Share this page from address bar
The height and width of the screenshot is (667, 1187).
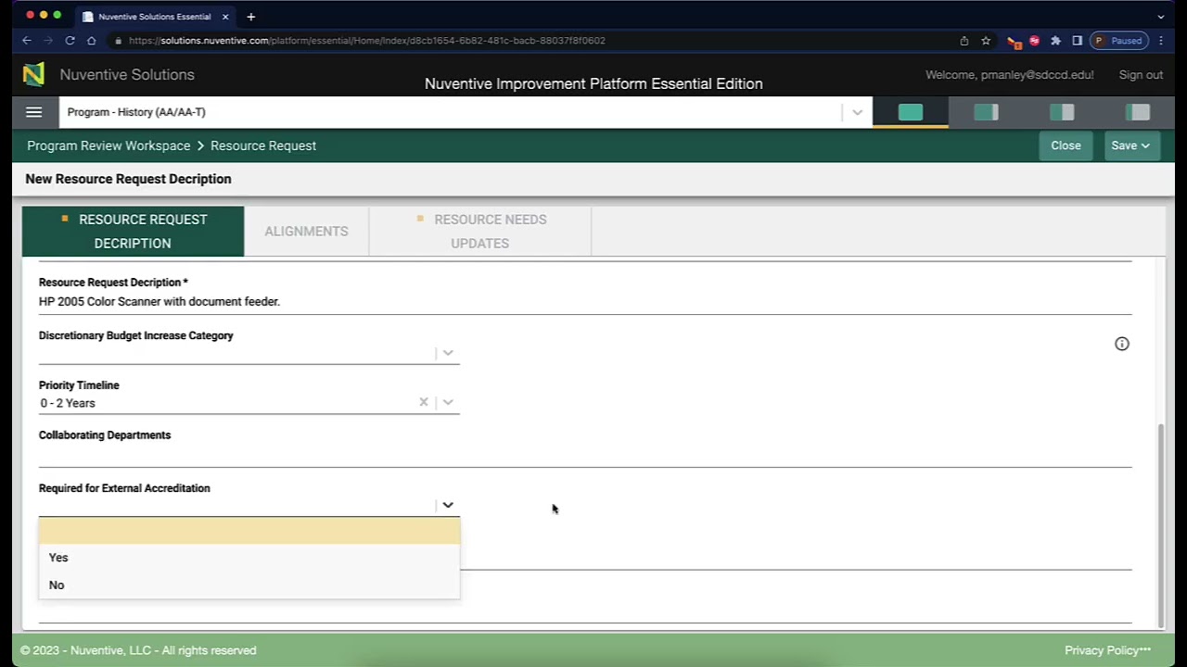point(964,41)
